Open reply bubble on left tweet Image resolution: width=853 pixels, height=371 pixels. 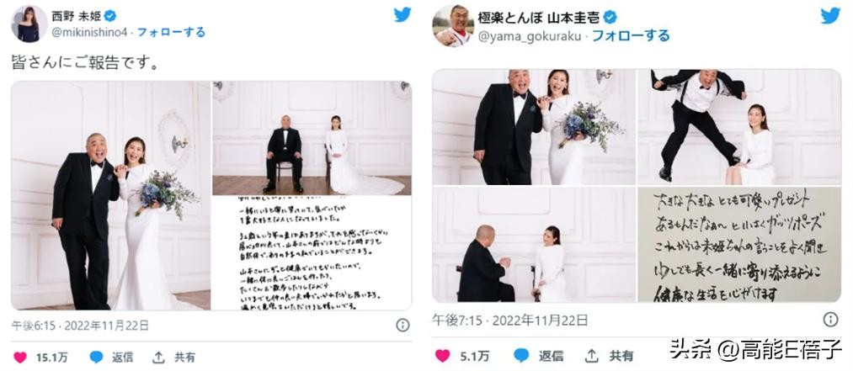coord(96,357)
